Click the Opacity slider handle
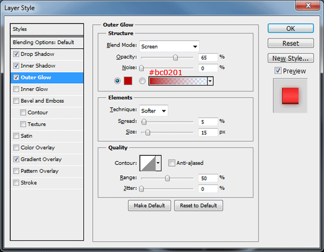The width and height of the screenshot is (324, 252). (175, 57)
